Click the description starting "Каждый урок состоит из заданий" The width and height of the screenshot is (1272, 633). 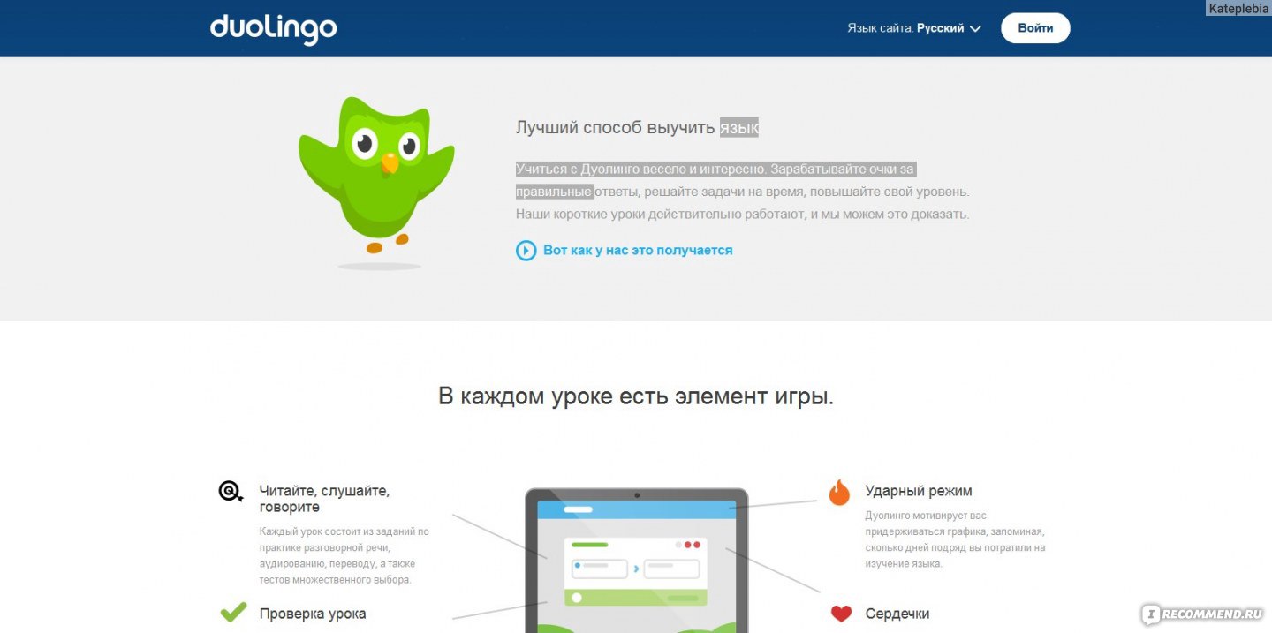(x=344, y=555)
